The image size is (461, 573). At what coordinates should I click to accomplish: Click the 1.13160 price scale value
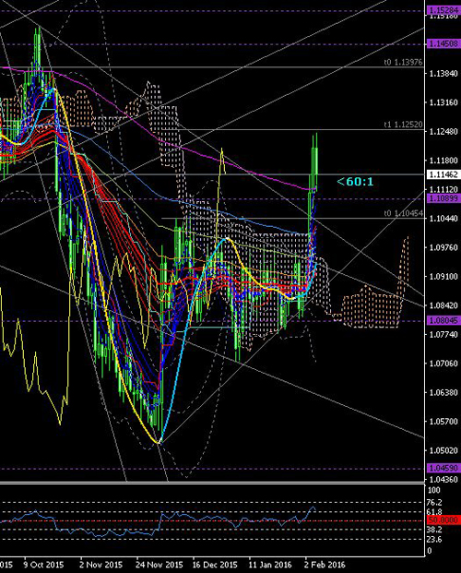click(x=443, y=102)
